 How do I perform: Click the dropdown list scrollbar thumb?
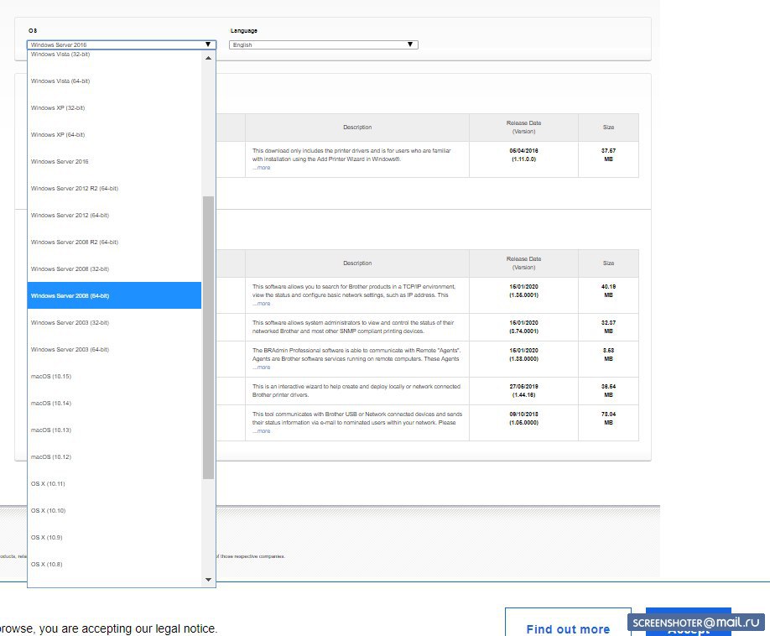[208, 337]
